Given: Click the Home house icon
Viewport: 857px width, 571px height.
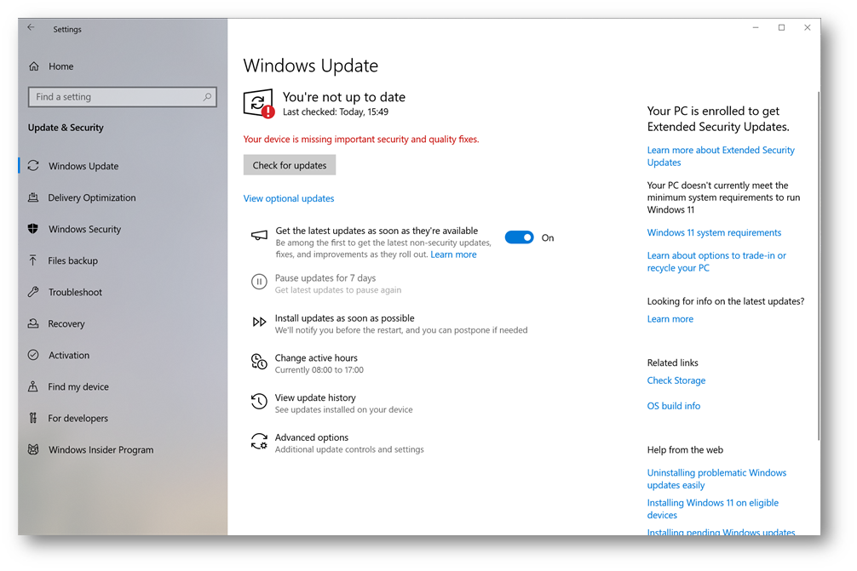Looking at the screenshot, I should (x=34, y=66).
